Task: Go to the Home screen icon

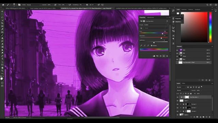Action: (3, 5)
